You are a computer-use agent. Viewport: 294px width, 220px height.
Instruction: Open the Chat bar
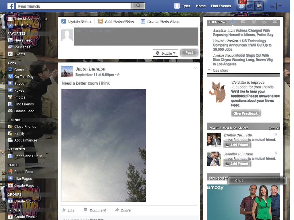click(257, 180)
